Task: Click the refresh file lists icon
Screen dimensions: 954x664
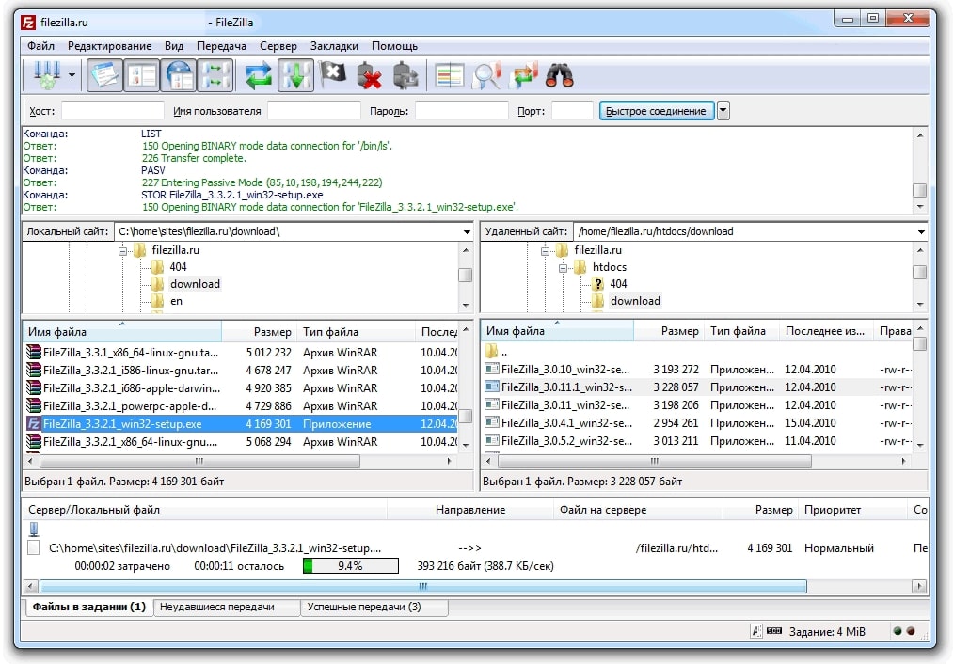Action: point(259,76)
